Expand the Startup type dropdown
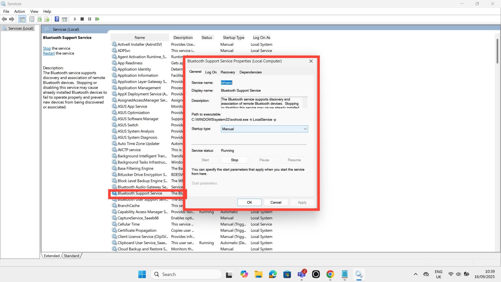 [305, 129]
